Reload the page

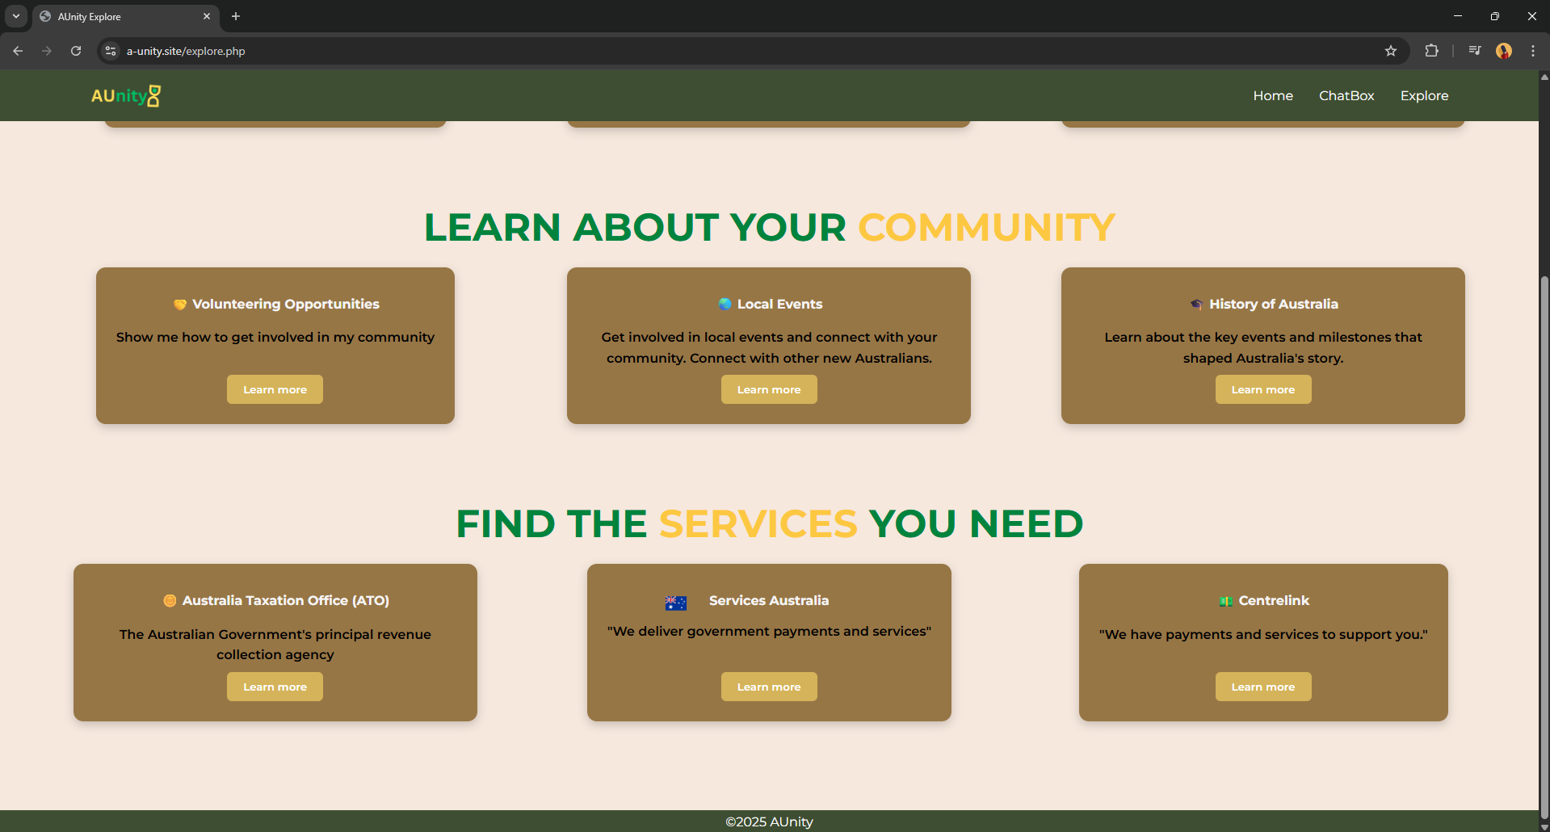(76, 51)
